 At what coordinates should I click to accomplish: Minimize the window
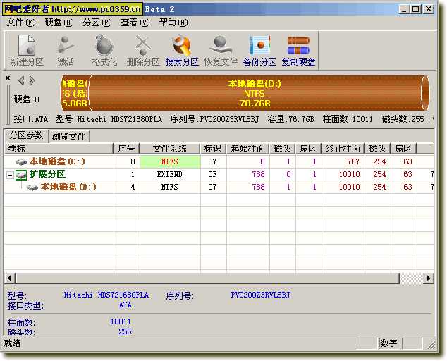(x=404, y=9)
